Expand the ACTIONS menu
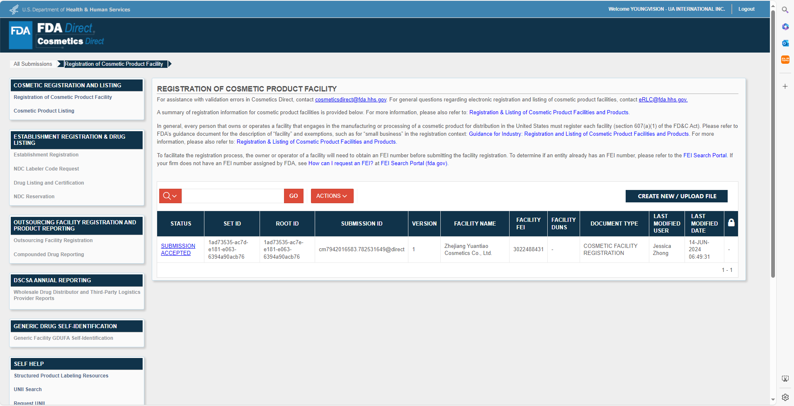 (332, 196)
